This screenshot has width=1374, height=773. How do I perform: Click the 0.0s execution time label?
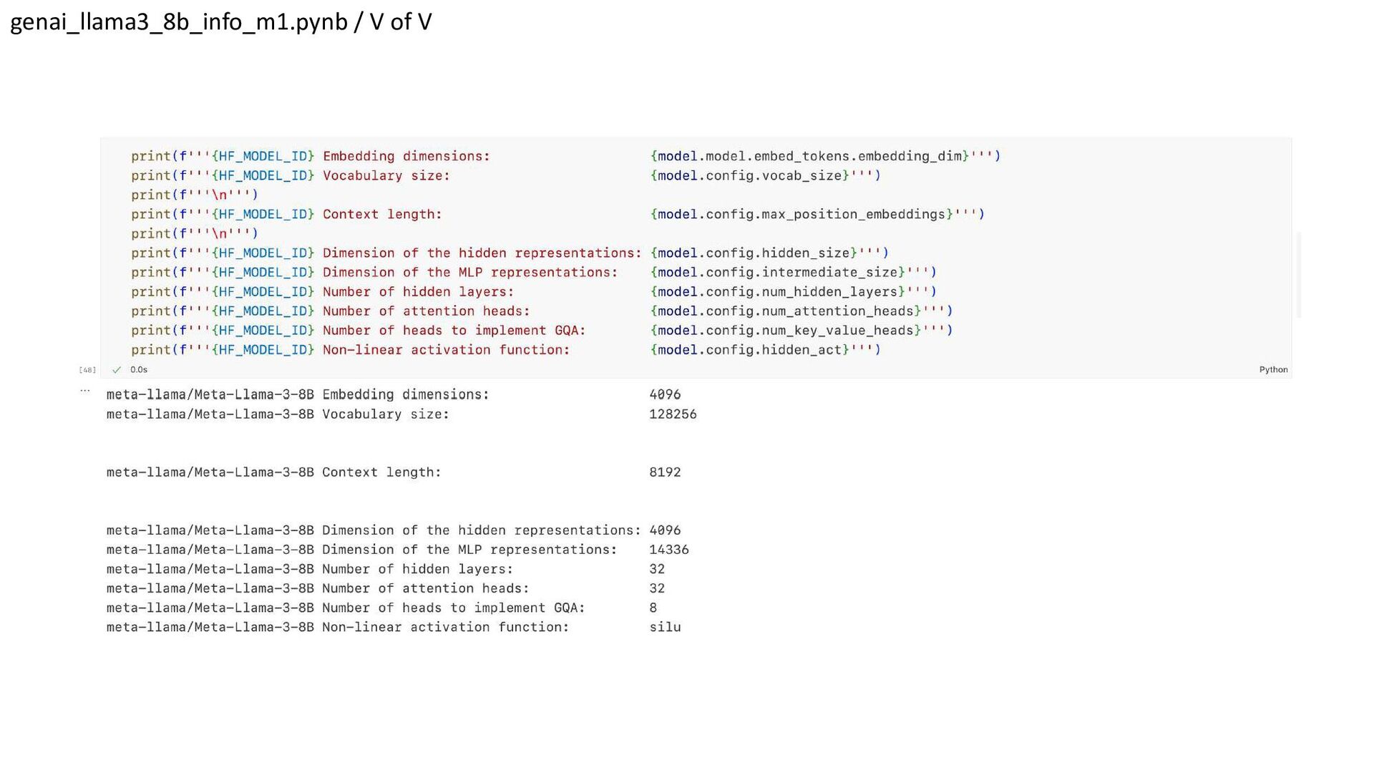[139, 370]
